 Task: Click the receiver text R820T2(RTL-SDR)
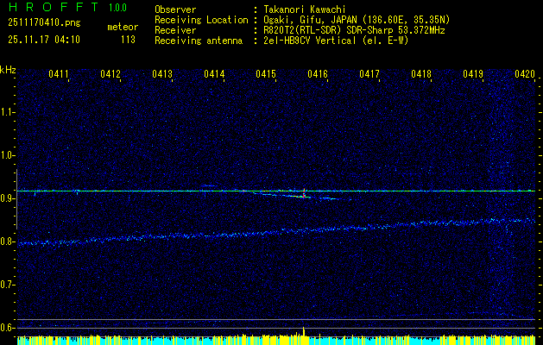pyautogui.click(x=304, y=29)
